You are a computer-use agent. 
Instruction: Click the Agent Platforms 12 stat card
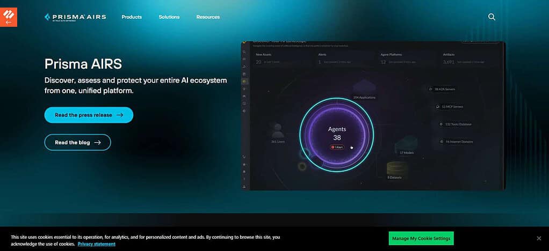[x=408, y=59]
